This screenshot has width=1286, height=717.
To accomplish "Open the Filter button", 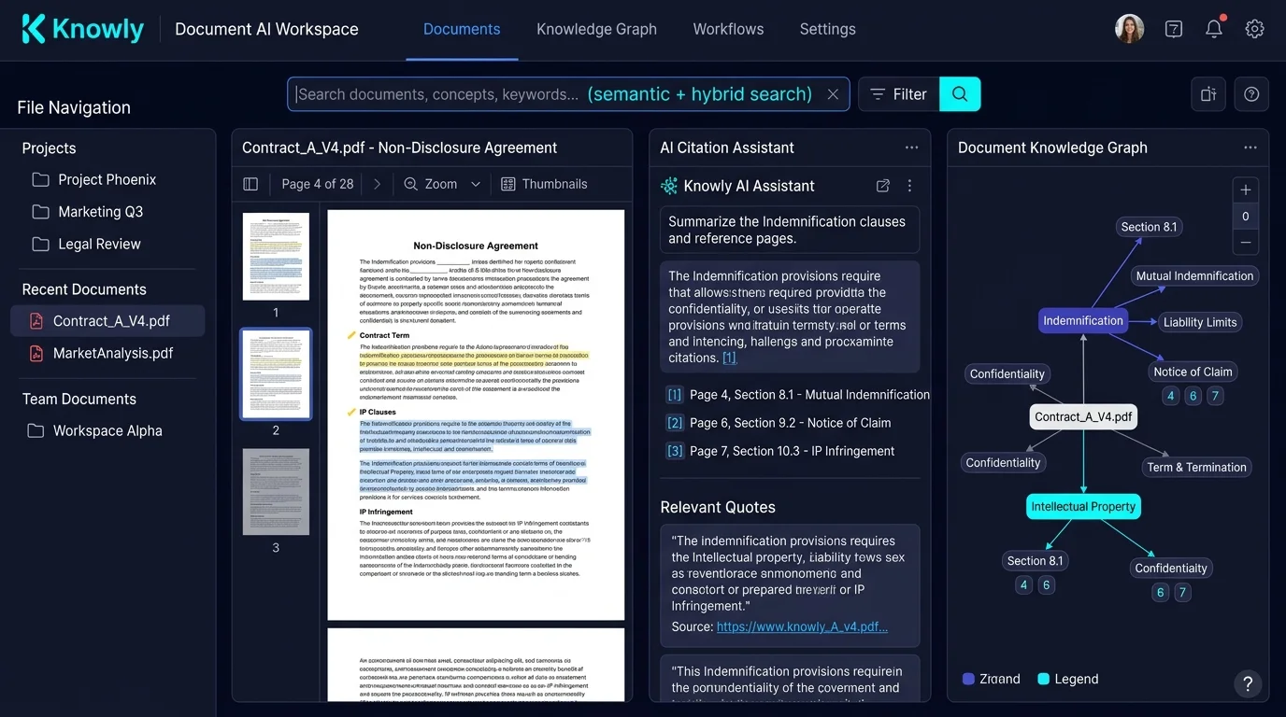I will [898, 94].
